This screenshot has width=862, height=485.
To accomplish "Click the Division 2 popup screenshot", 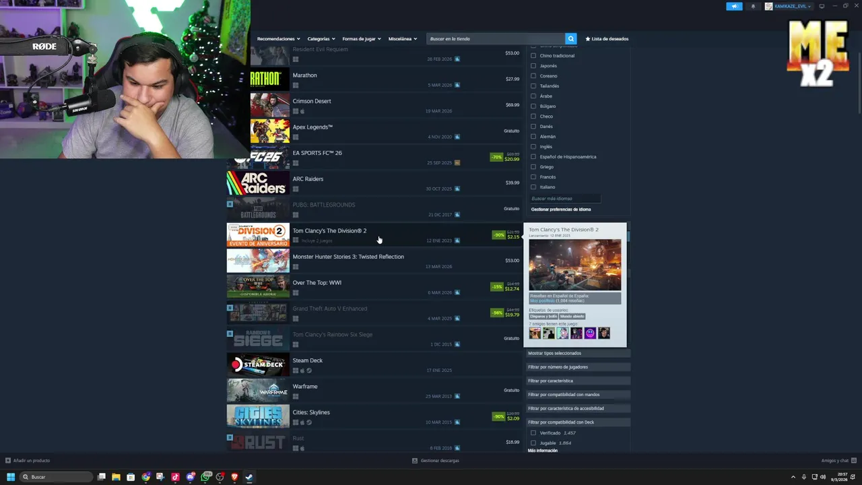I will 575,265.
